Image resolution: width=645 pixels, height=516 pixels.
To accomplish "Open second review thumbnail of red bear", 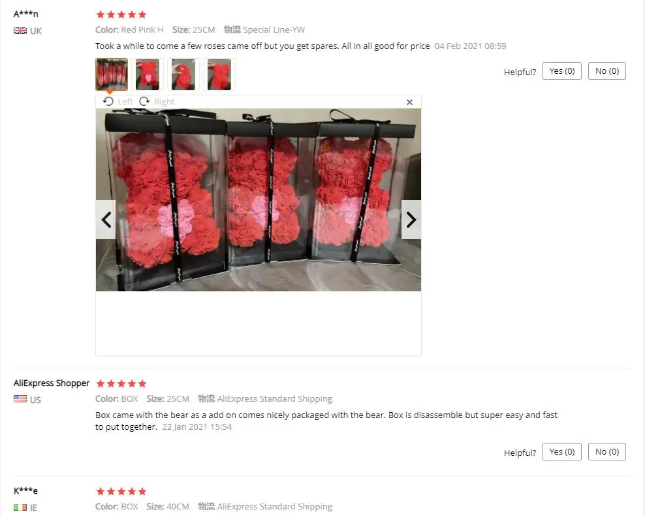I will coord(148,74).
